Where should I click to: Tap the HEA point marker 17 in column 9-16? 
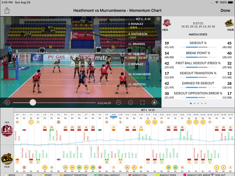coord(189,122)
